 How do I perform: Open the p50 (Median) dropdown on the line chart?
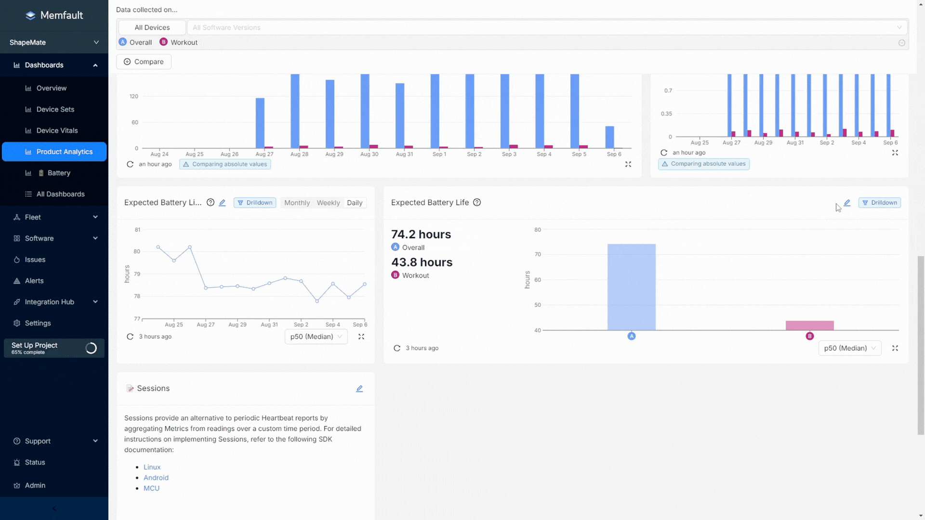316,337
